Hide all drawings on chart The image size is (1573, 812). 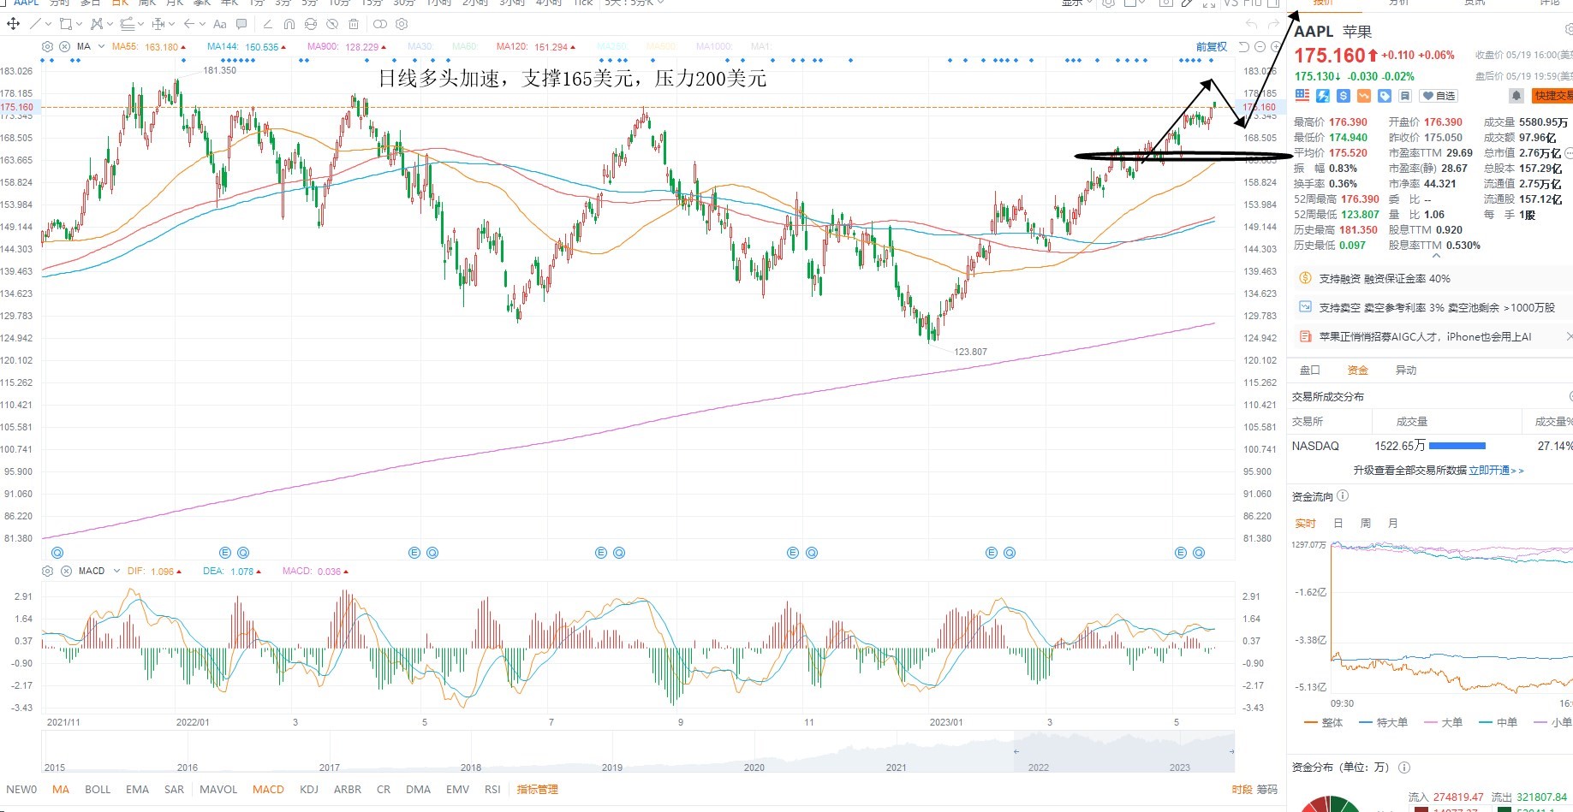click(332, 24)
